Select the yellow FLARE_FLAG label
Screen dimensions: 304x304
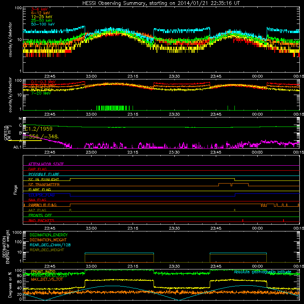click(40, 190)
